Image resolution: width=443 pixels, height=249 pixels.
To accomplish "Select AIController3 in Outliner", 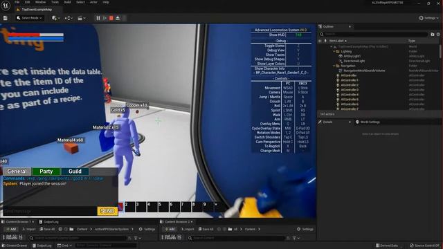I will [x=350, y=90].
